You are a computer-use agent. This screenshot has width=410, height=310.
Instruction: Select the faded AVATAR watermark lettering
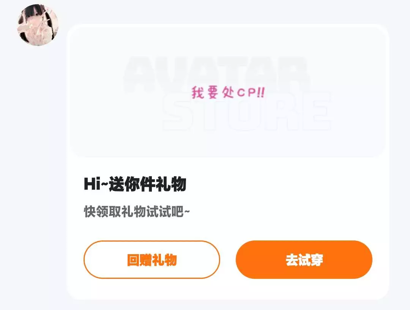coord(216,74)
